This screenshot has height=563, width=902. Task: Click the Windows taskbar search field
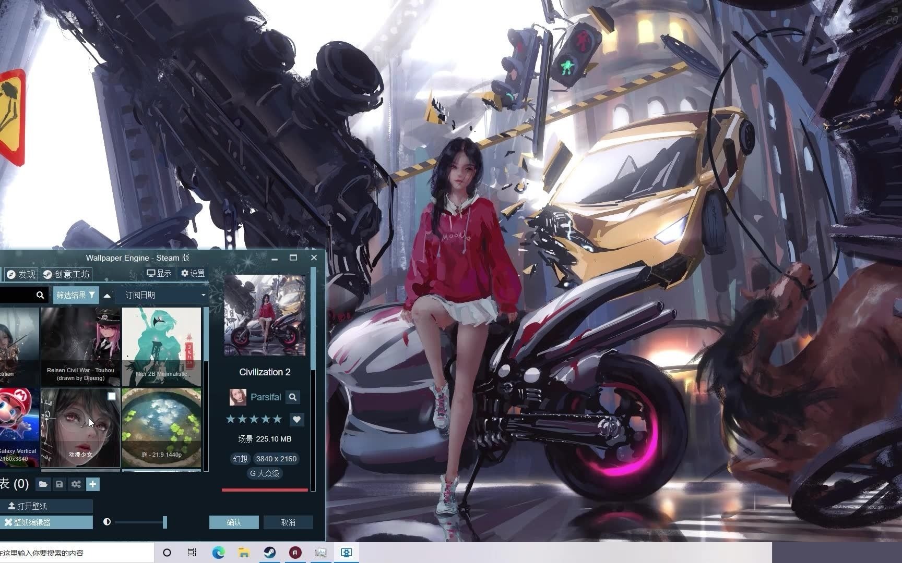coord(77,553)
